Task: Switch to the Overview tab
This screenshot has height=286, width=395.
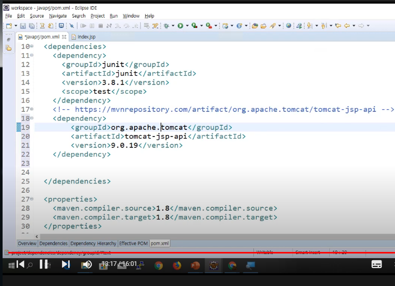Action: point(27,244)
